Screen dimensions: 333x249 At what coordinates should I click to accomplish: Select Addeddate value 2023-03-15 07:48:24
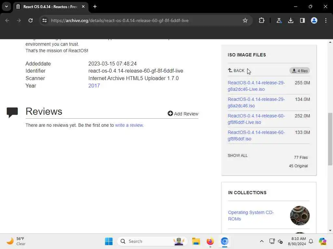click(112, 64)
